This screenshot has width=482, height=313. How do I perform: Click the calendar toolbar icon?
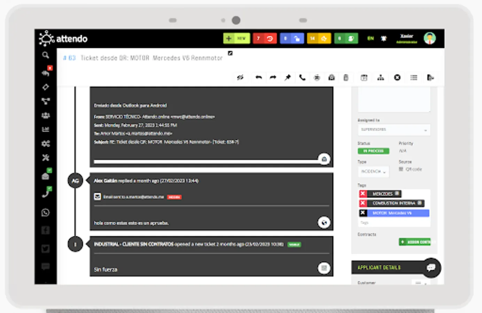point(364,78)
